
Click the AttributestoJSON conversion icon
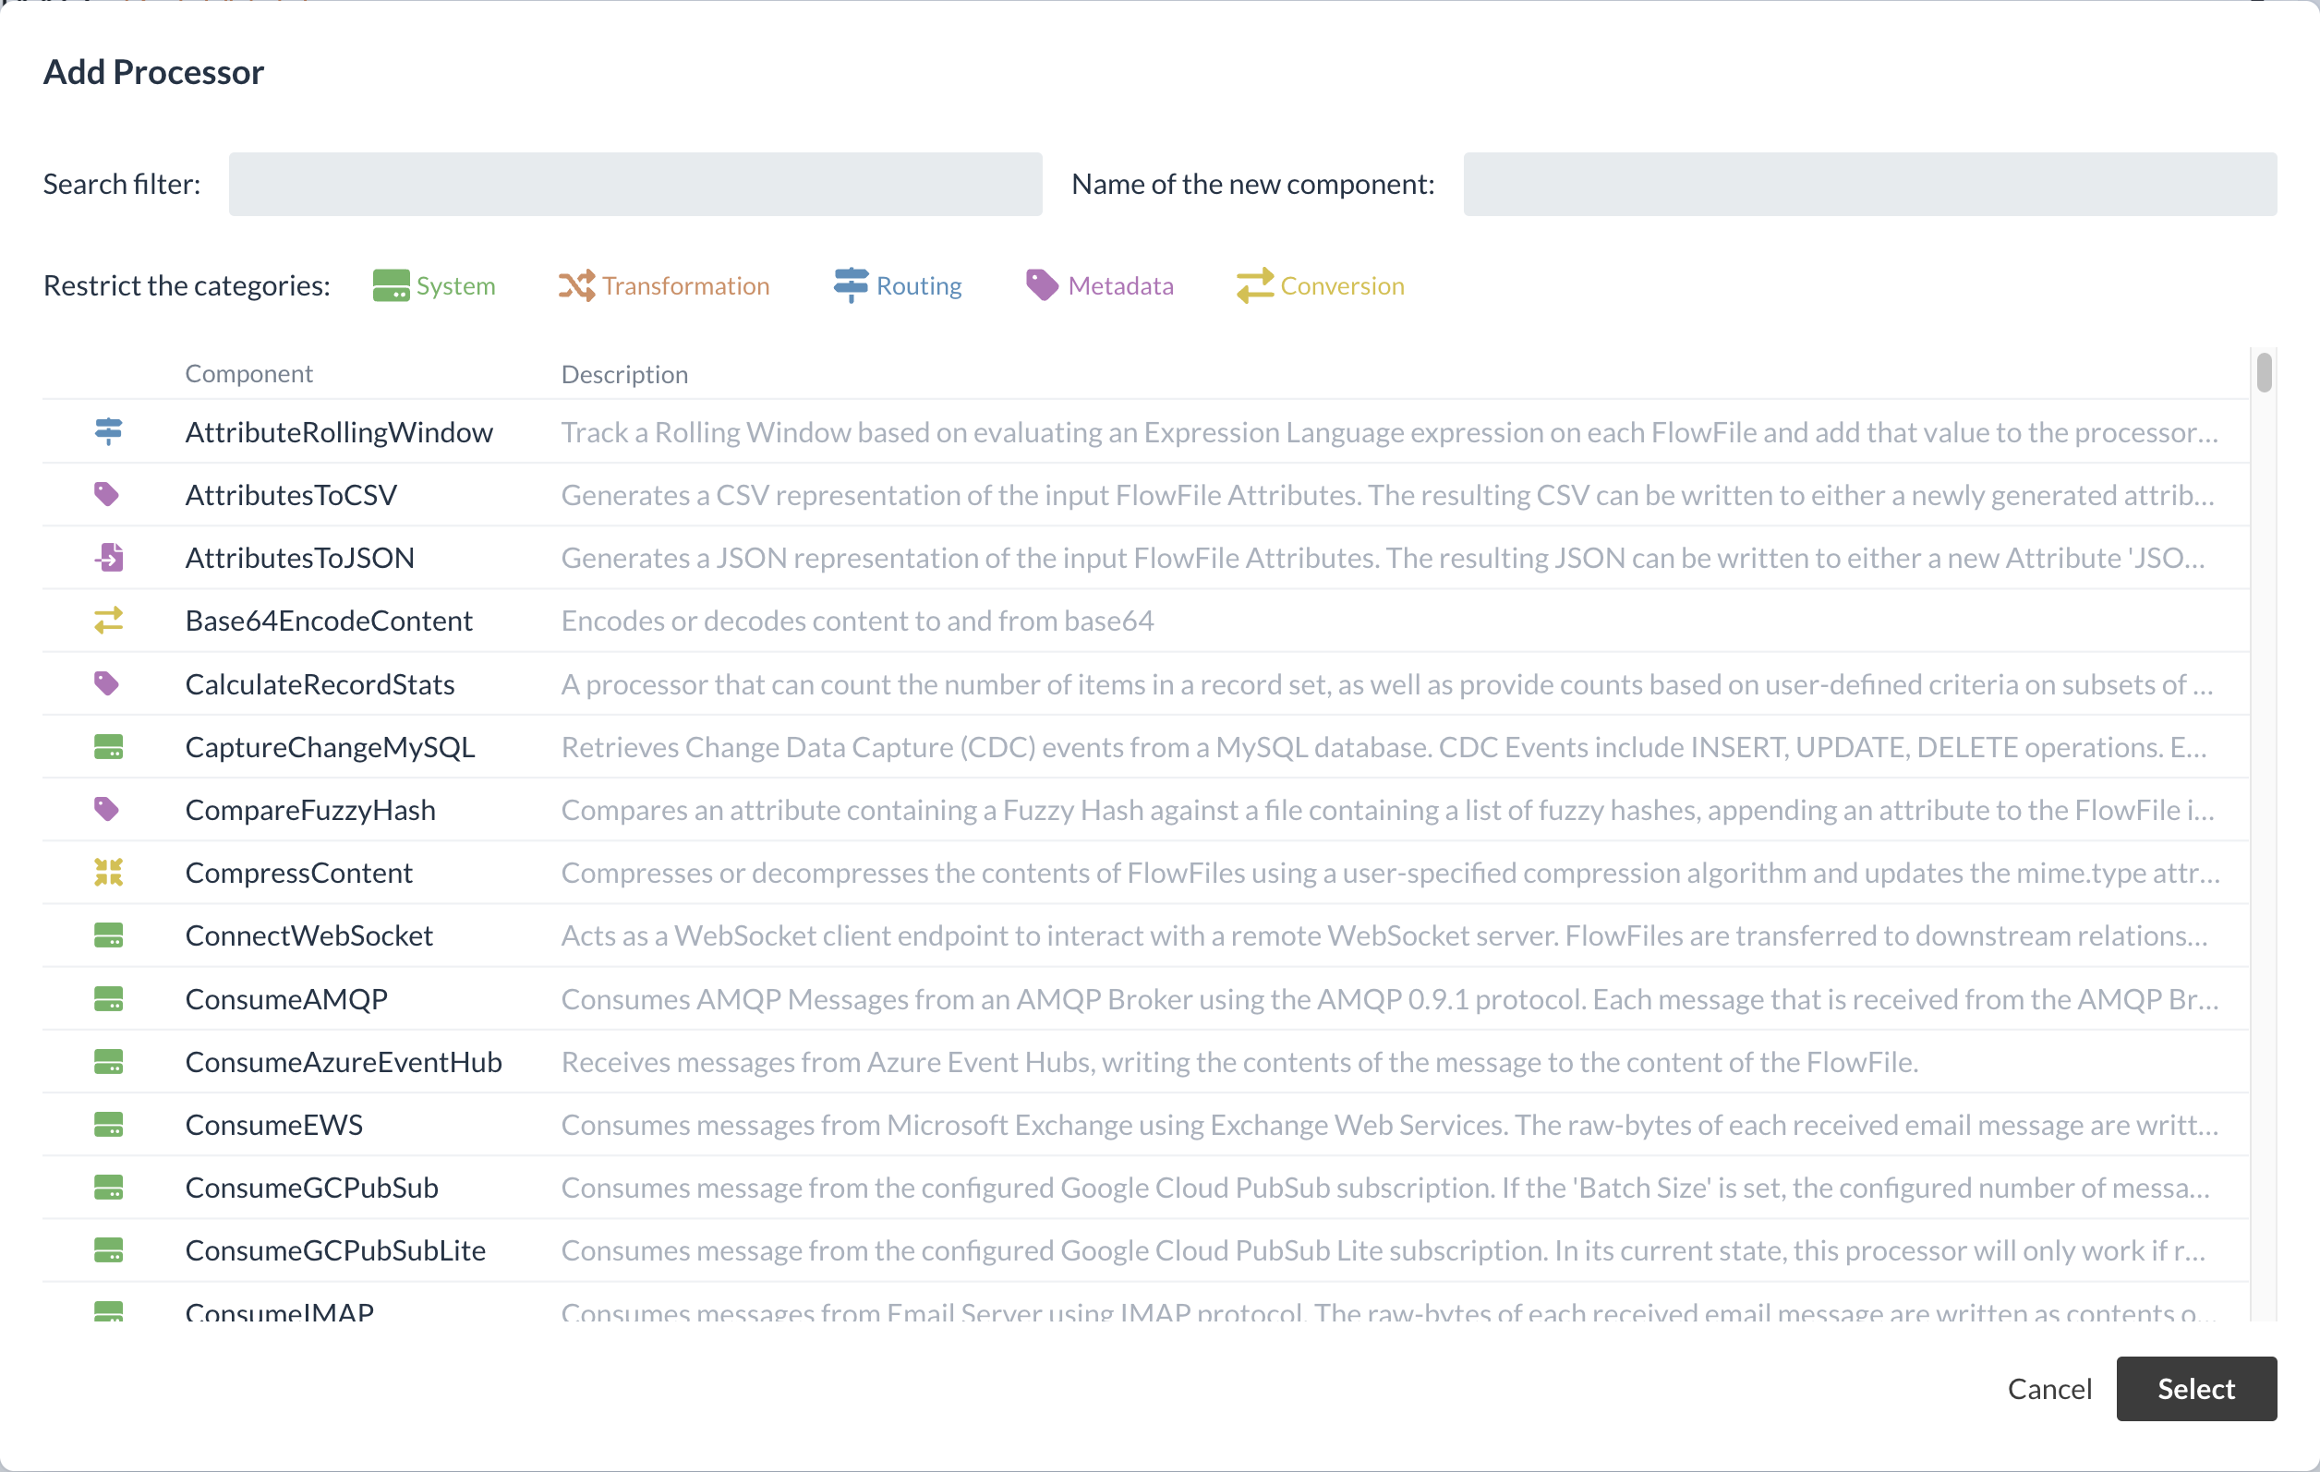click(108, 556)
